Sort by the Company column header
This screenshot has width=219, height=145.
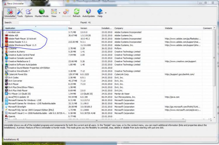pos(138,28)
